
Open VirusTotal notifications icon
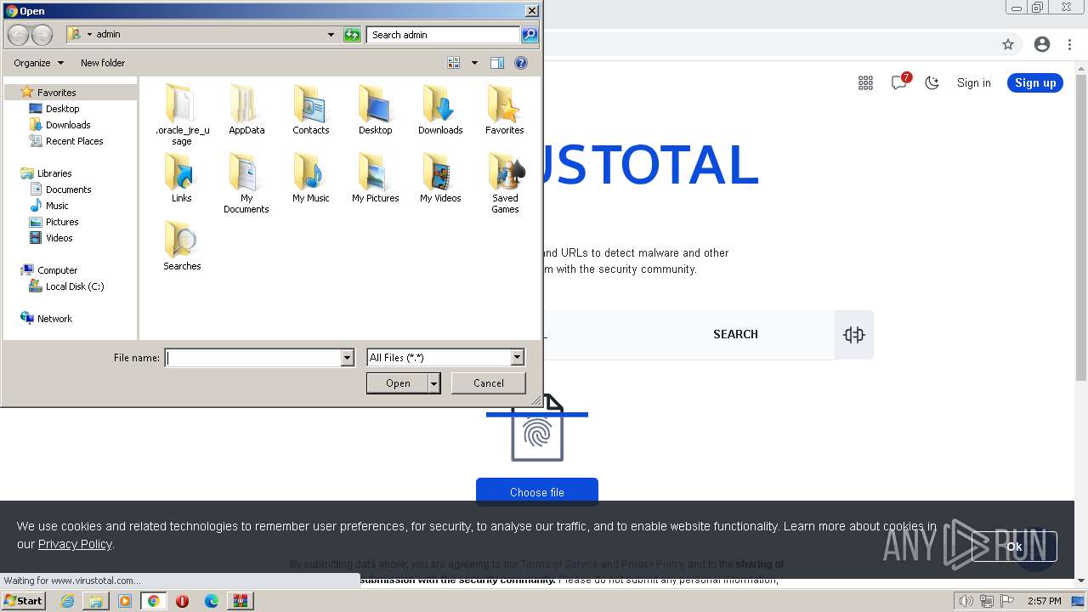(x=899, y=82)
